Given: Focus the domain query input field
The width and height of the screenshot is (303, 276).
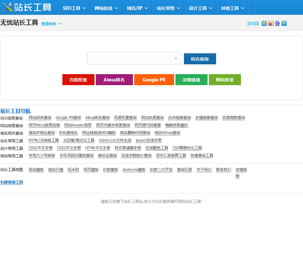Looking at the screenshot, I should click(129, 58).
